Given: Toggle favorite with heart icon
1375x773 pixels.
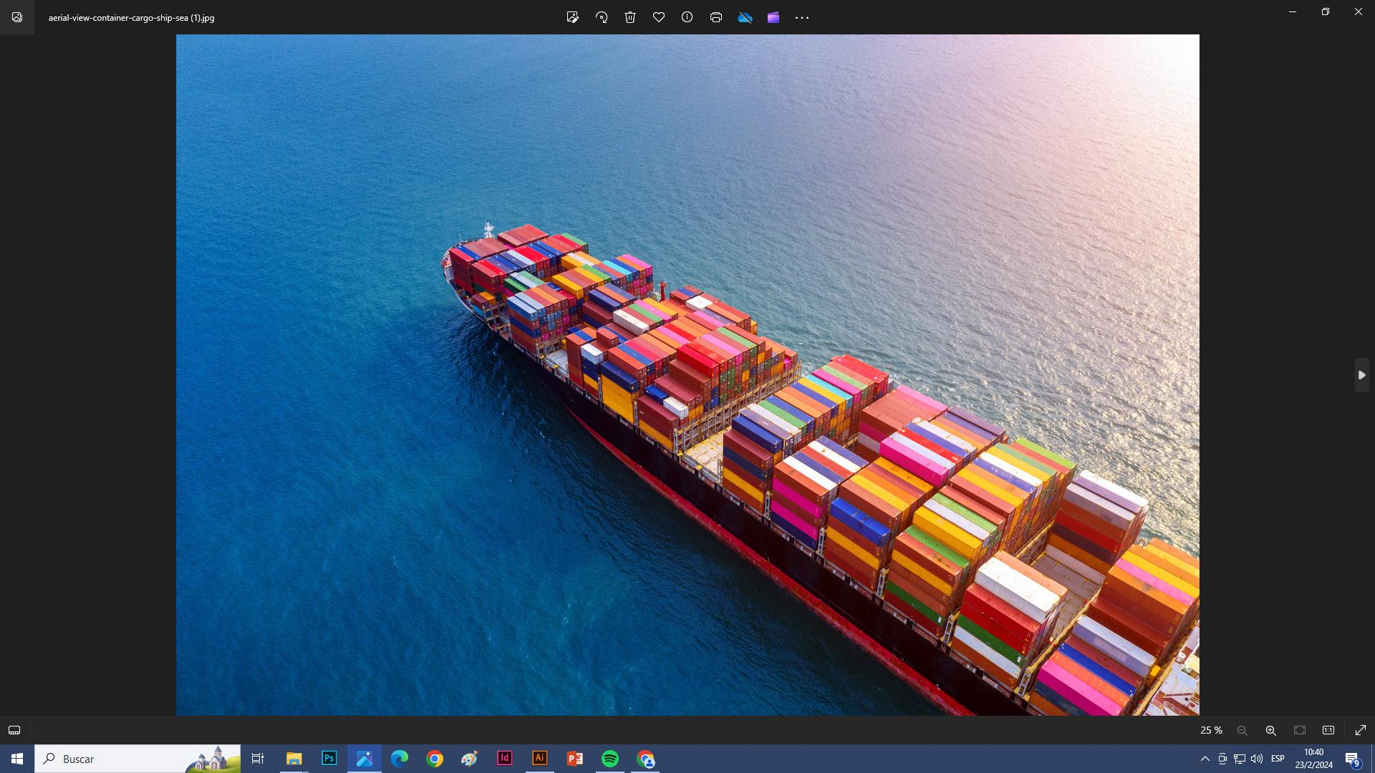Looking at the screenshot, I should point(659,17).
